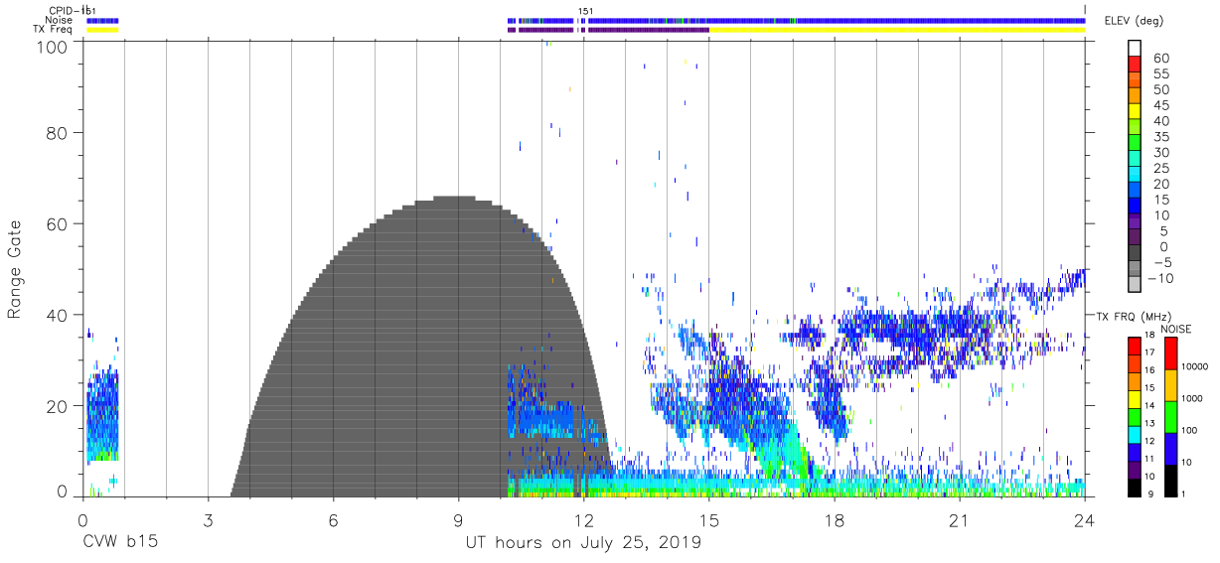Click the '60' tick on Range Gate axis
The width and height of the screenshot is (1220, 563).
point(60,223)
